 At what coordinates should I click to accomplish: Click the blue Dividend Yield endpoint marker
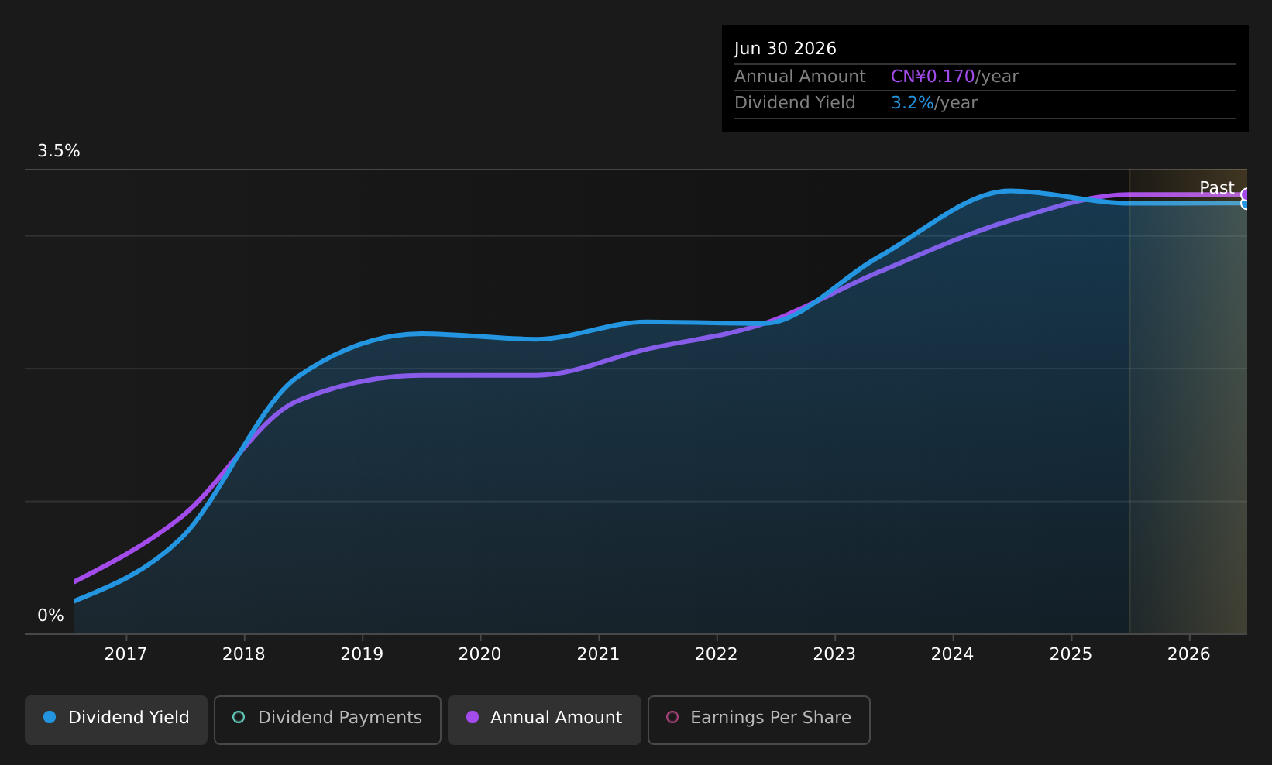point(1246,204)
